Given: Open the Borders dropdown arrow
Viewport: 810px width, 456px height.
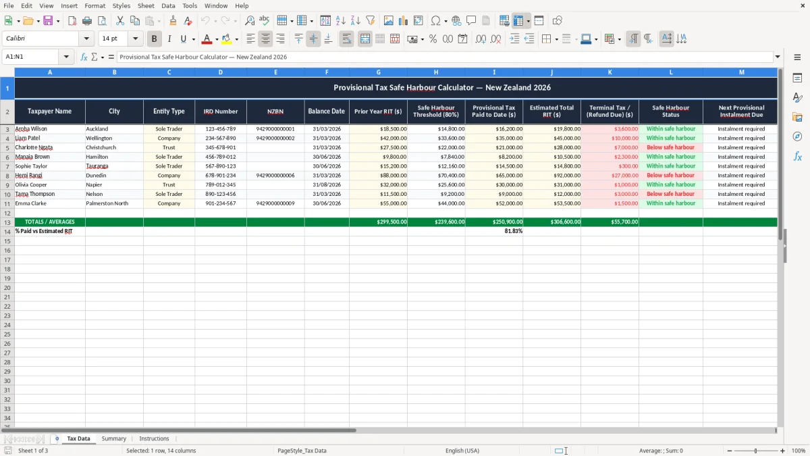Looking at the screenshot, I should click(556, 39).
